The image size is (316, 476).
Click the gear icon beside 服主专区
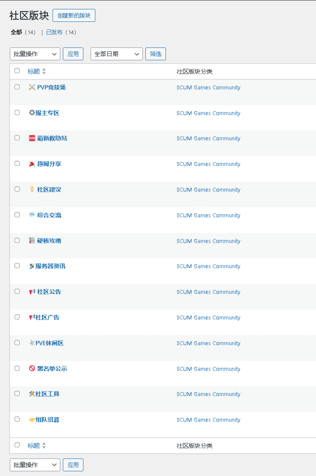pyautogui.click(x=32, y=113)
